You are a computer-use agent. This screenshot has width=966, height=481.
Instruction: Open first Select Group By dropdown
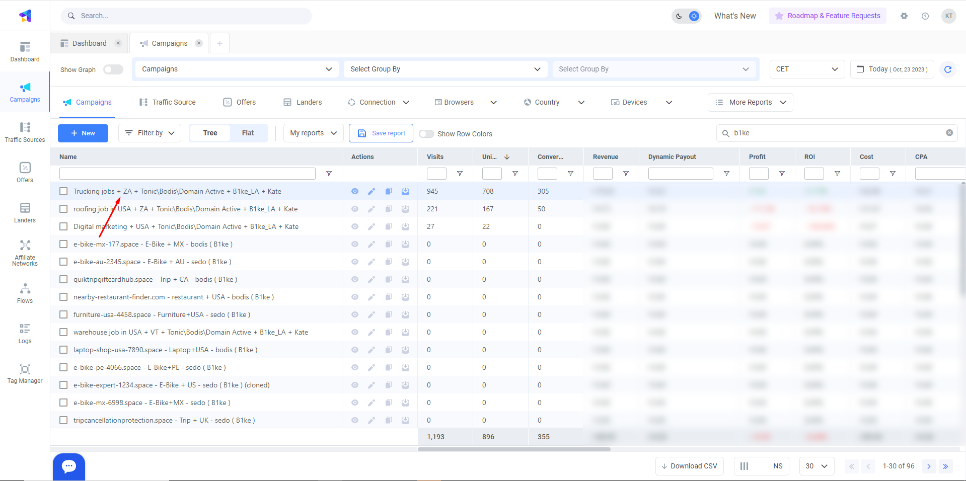point(445,69)
